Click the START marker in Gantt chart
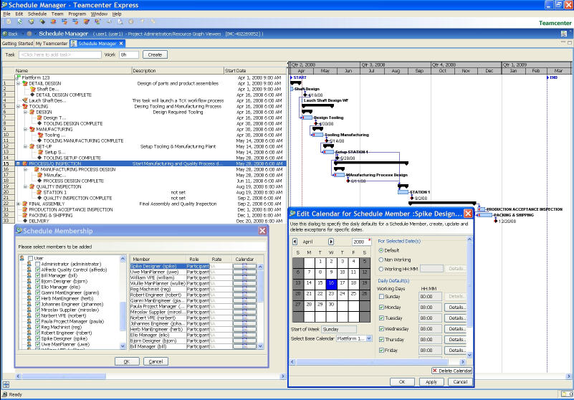Screen dimensions: 574x400 298,77
